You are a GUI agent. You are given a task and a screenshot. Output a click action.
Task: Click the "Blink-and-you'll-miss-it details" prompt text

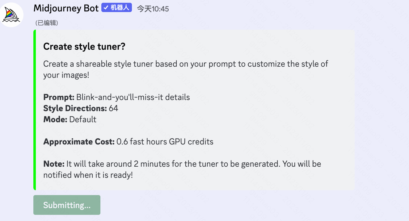133,98
